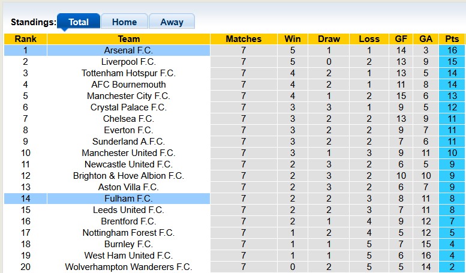Open the Arsenal F.C. team link
Viewport: 466px width, 273px height.
(x=128, y=50)
